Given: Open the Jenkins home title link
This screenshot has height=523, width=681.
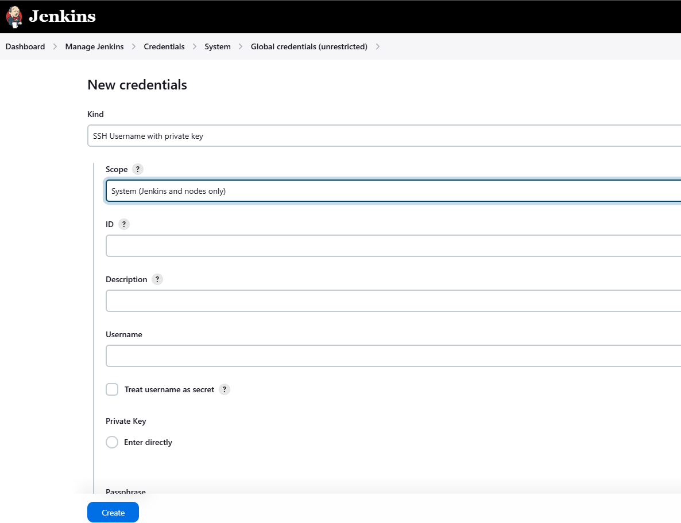Looking at the screenshot, I should [62, 17].
